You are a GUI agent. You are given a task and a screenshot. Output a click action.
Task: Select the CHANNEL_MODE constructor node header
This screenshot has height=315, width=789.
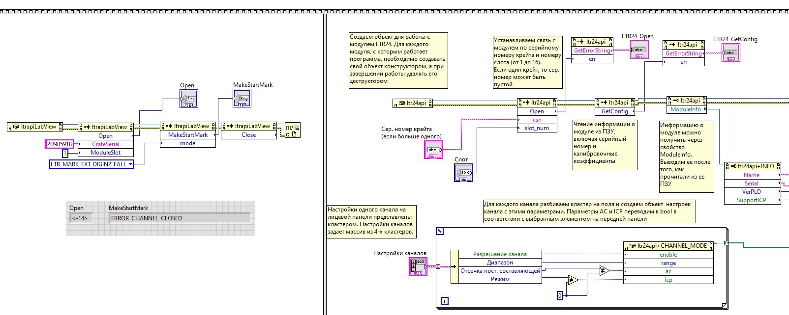tap(668, 246)
